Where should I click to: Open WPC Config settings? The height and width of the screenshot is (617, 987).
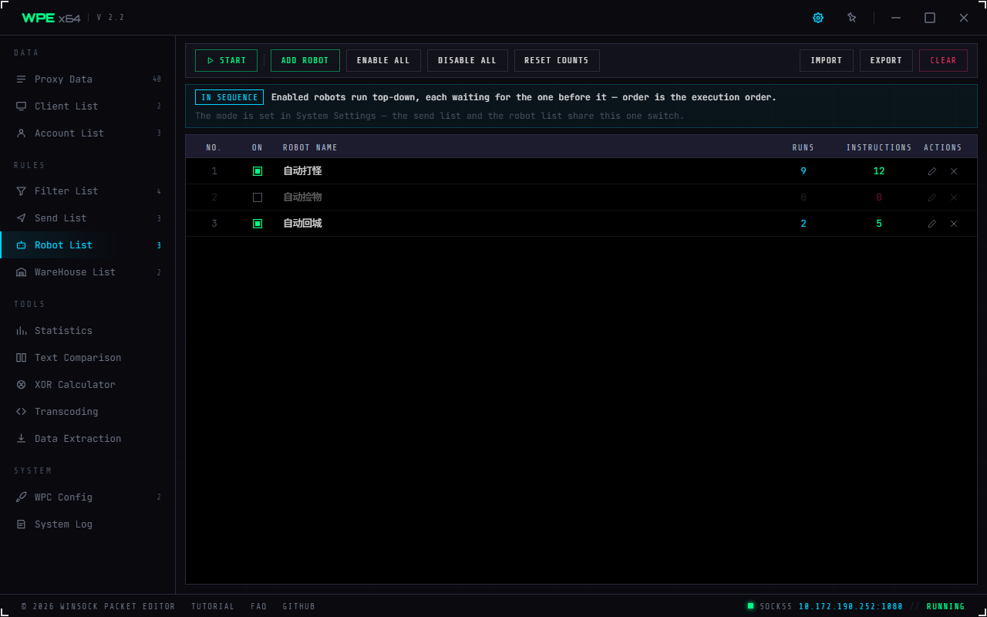88,497
